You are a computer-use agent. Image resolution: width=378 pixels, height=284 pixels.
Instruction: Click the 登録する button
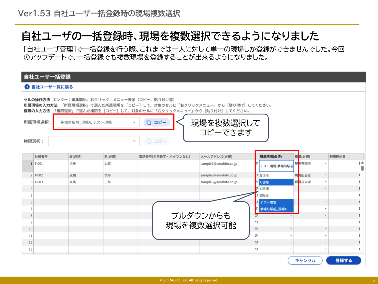click(343, 260)
